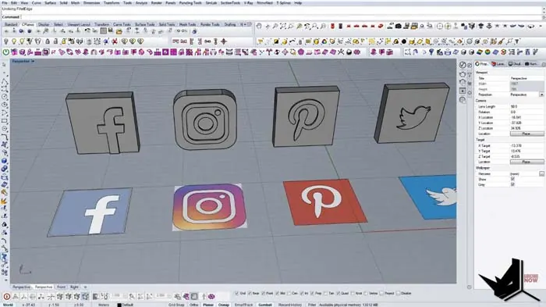This screenshot has height=307, width=546.
Task: Click the yellow light bulb icon beside the grey one
Action: pyautogui.click(x=14, y=41)
